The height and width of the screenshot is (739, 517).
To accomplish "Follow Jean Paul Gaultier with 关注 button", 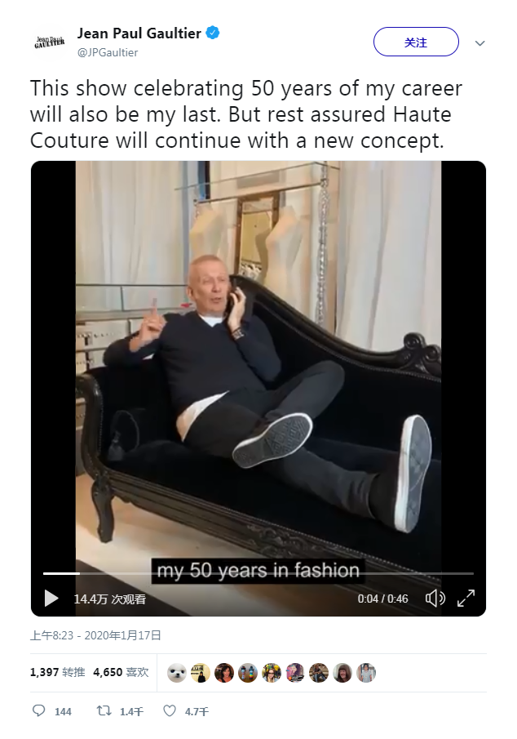I will 416,42.
